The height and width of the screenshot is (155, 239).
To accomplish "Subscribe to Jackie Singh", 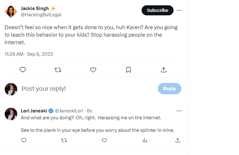I will tap(157, 10).
